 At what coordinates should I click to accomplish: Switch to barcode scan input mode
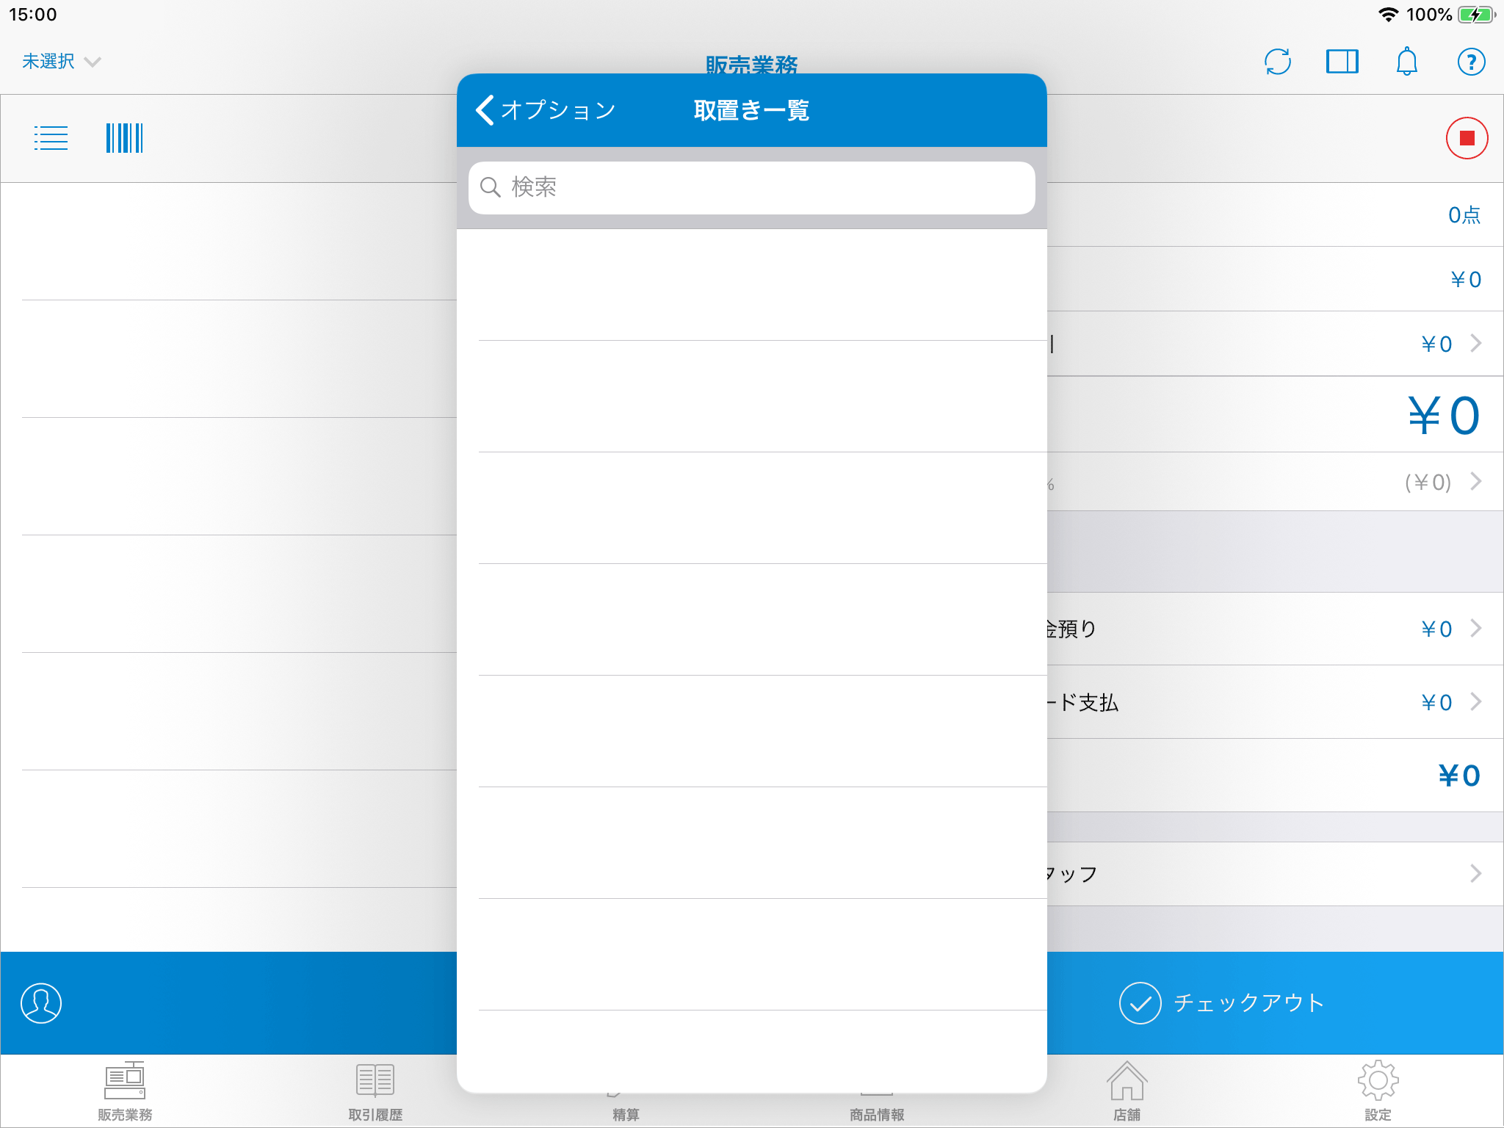point(123,138)
